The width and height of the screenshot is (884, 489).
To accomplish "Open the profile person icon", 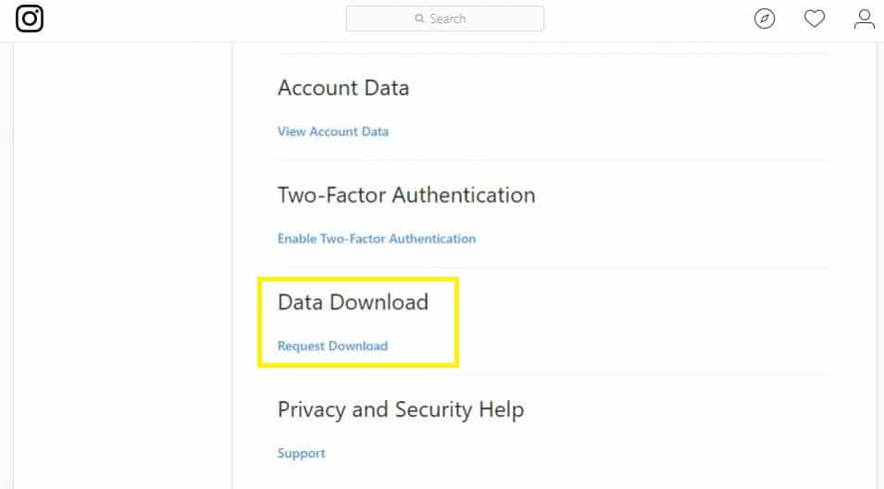I will (864, 19).
